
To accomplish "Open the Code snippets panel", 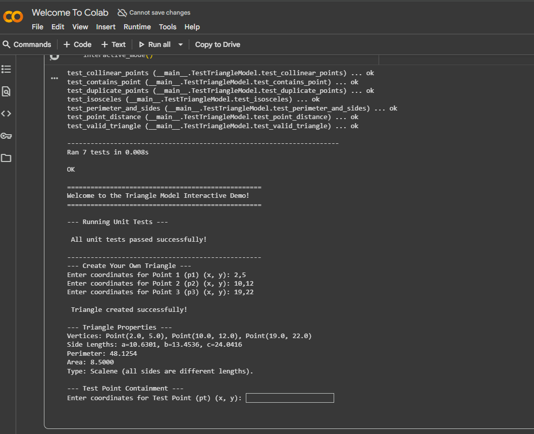I will (6, 114).
